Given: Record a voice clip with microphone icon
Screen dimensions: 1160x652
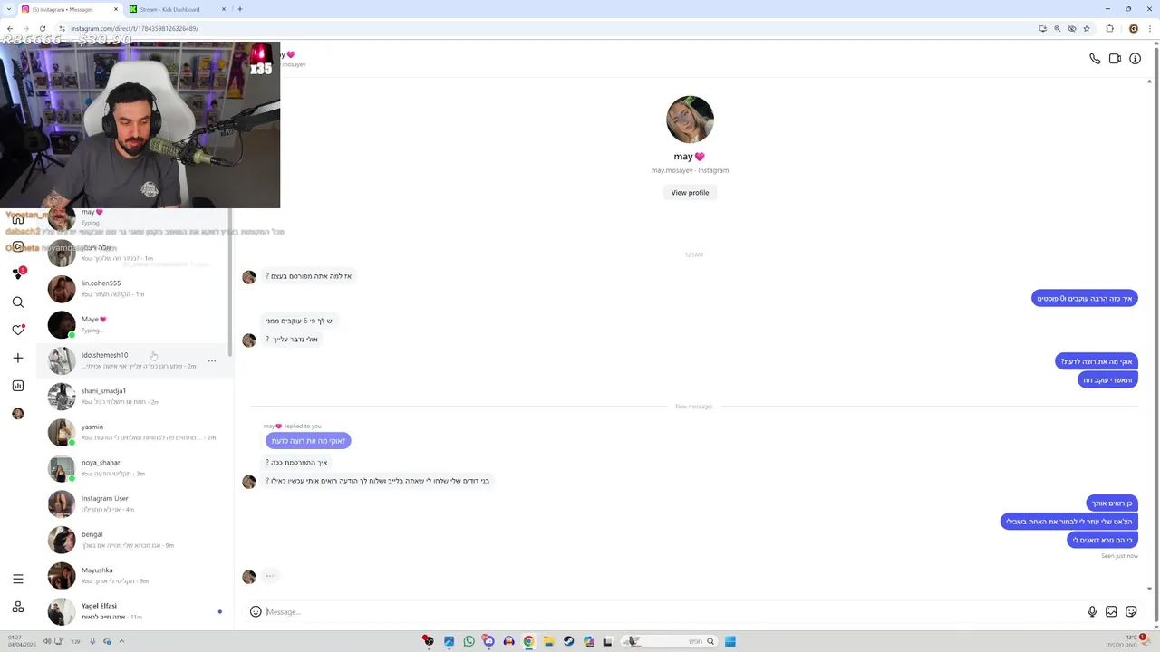Looking at the screenshot, I should (1092, 612).
